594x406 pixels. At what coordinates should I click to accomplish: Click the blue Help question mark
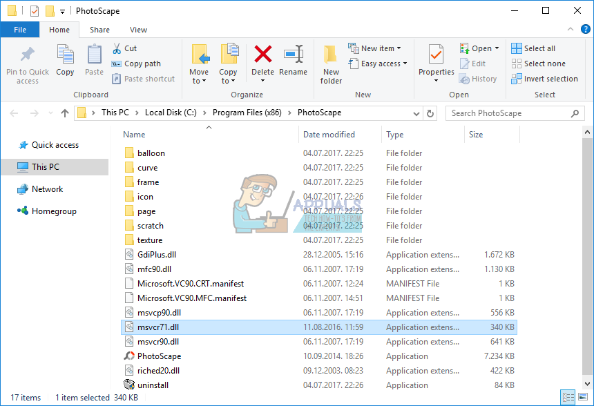click(x=585, y=29)
